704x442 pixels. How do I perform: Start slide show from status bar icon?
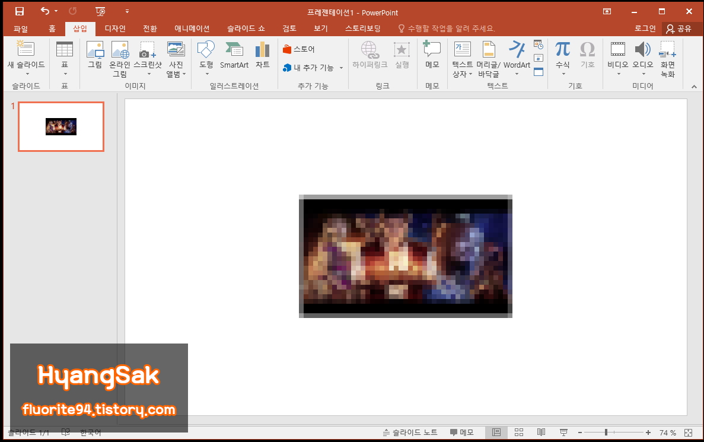(563, 432)
